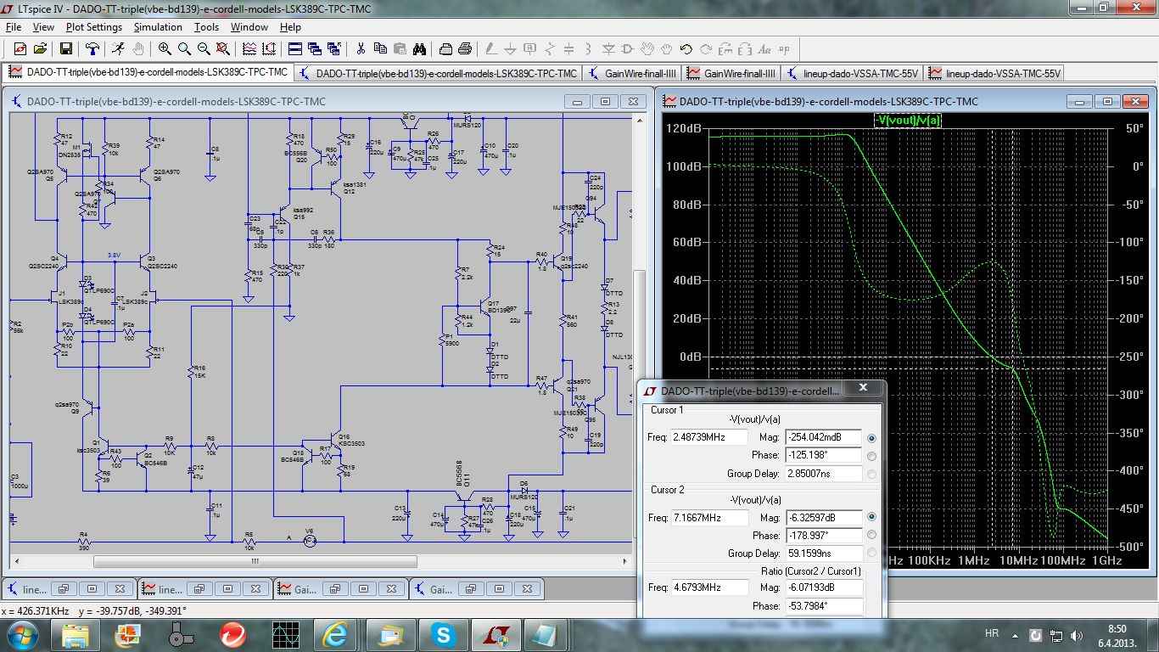The width and height of the screenshot is (1159, 652).
Task: Open Internet Explorer from the taskbar
Action: tap(336, 633)
